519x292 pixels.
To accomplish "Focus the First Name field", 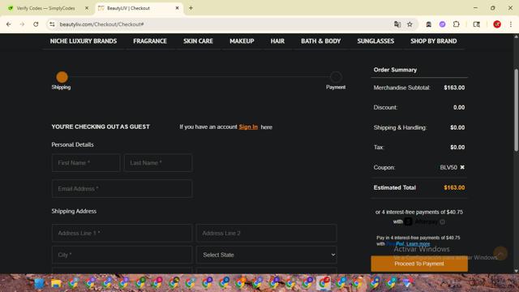I will (86, 162).
